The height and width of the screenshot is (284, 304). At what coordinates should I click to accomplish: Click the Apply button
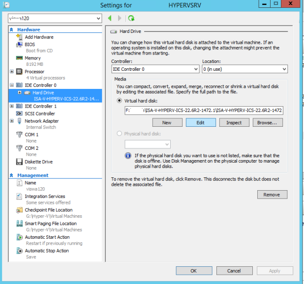[274, 271]
